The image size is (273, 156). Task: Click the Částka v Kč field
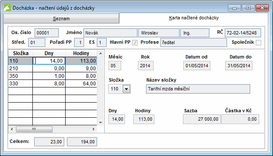click(240, 119)
